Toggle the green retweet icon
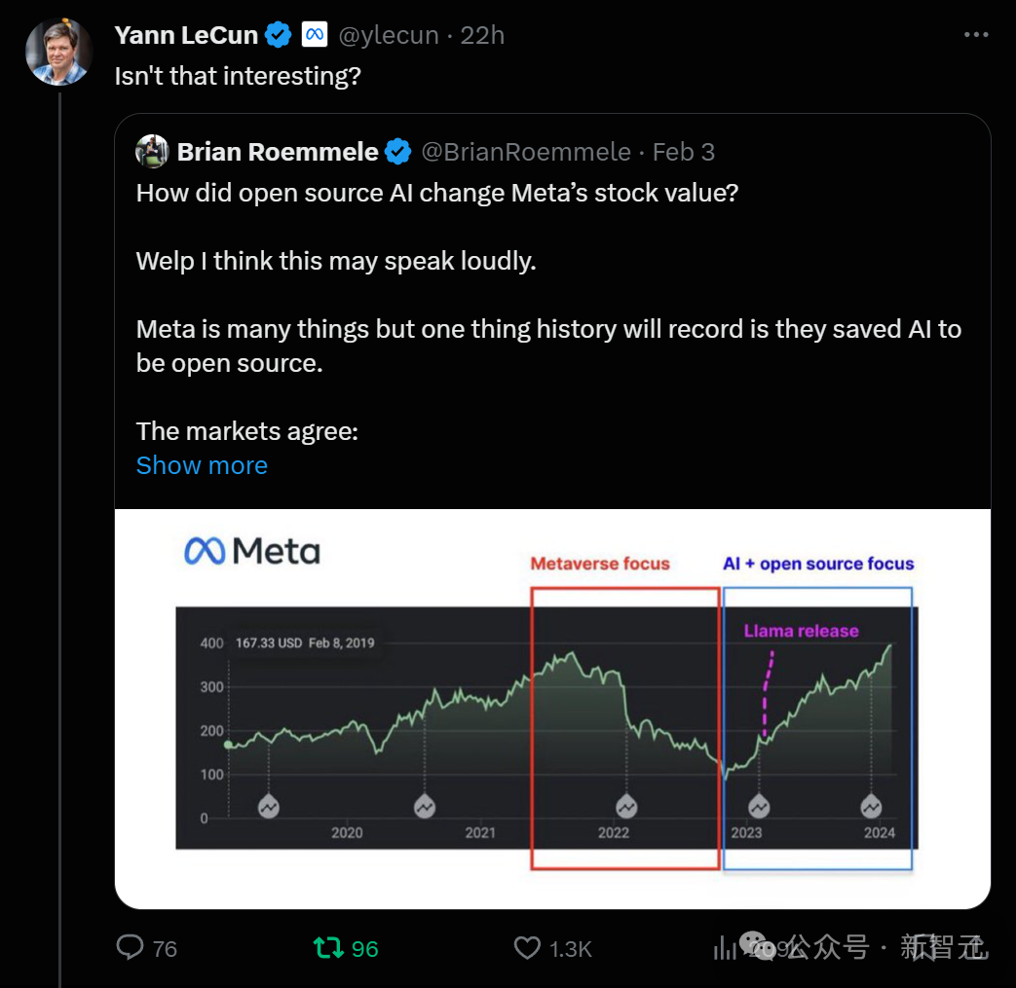This screenshot has width=1016, height=988. tap(327, 948)
